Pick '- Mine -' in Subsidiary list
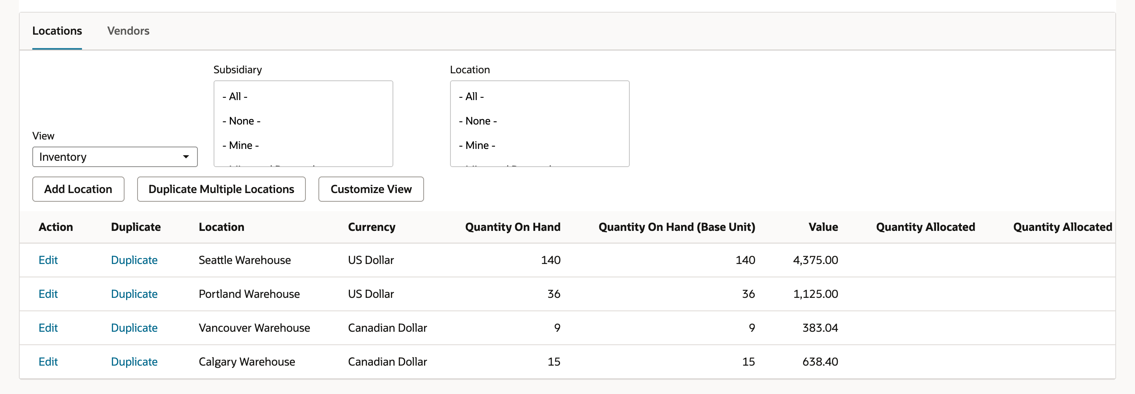The image size is (1135, 394). click(x=240, y=145)
